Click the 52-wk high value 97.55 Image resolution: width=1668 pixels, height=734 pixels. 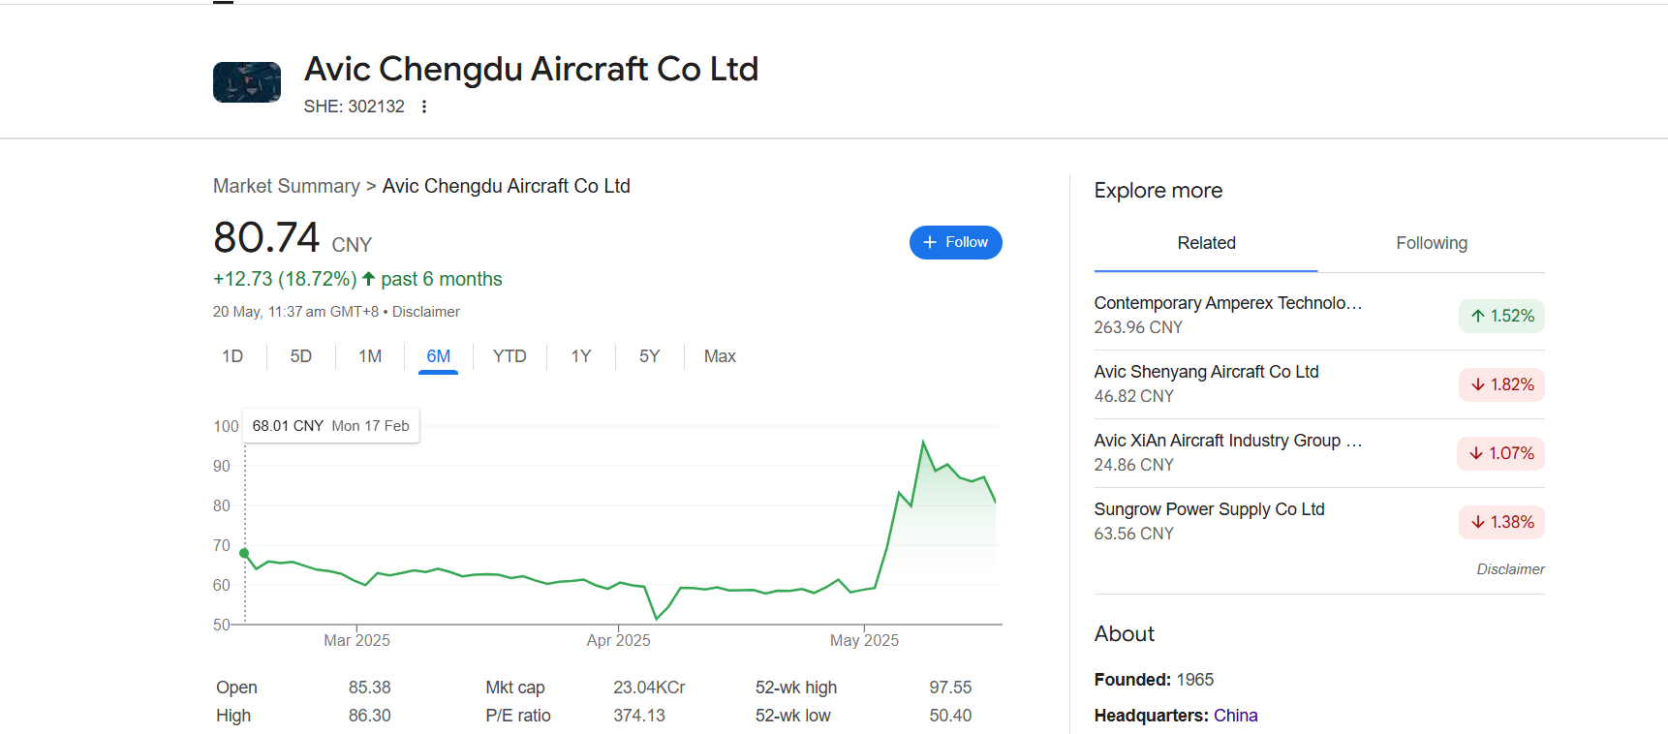[x=950, y=688]
